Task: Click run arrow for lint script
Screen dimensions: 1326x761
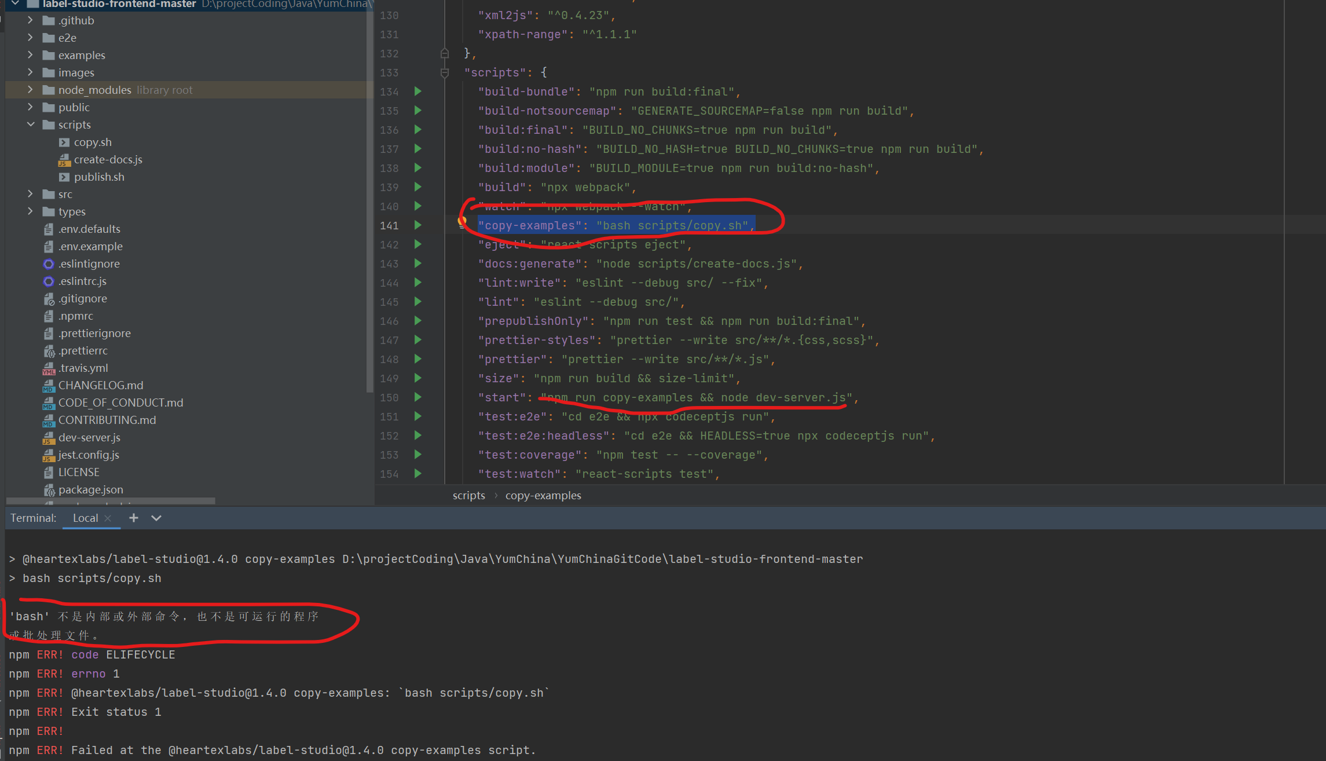Action: [x=417, y=302]
